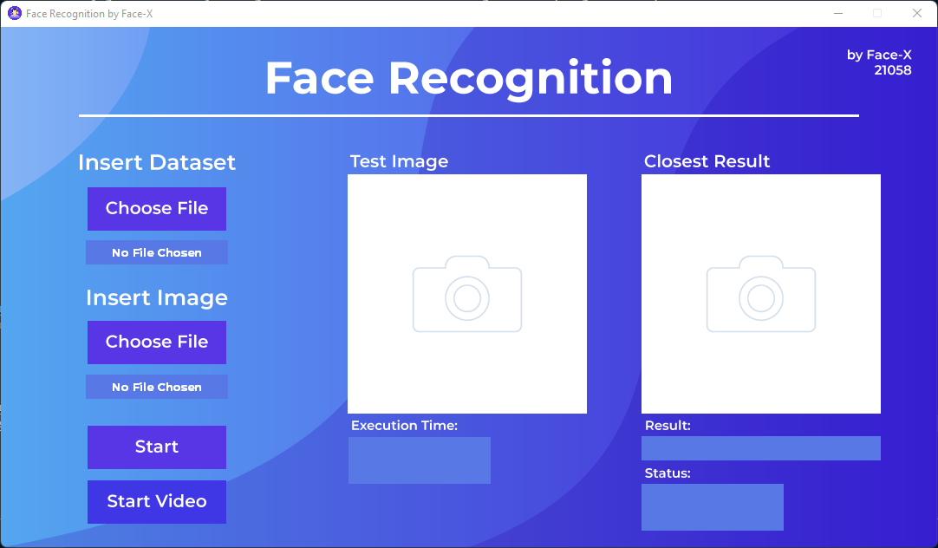Screen dimensions: 938x548
Task: Click the Insert Image heading
Action: (x=157, y=298)
